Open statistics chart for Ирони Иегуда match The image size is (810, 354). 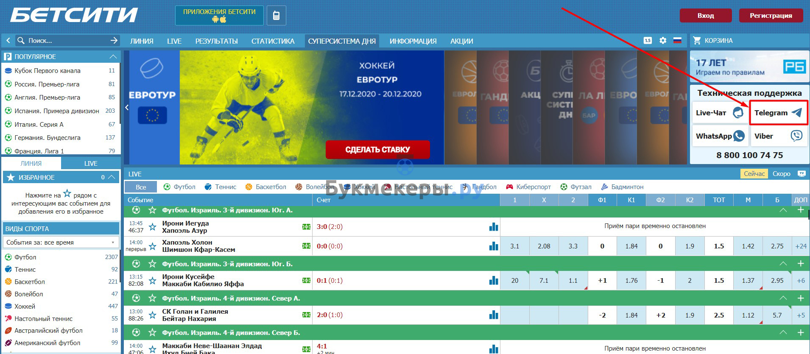493,227
